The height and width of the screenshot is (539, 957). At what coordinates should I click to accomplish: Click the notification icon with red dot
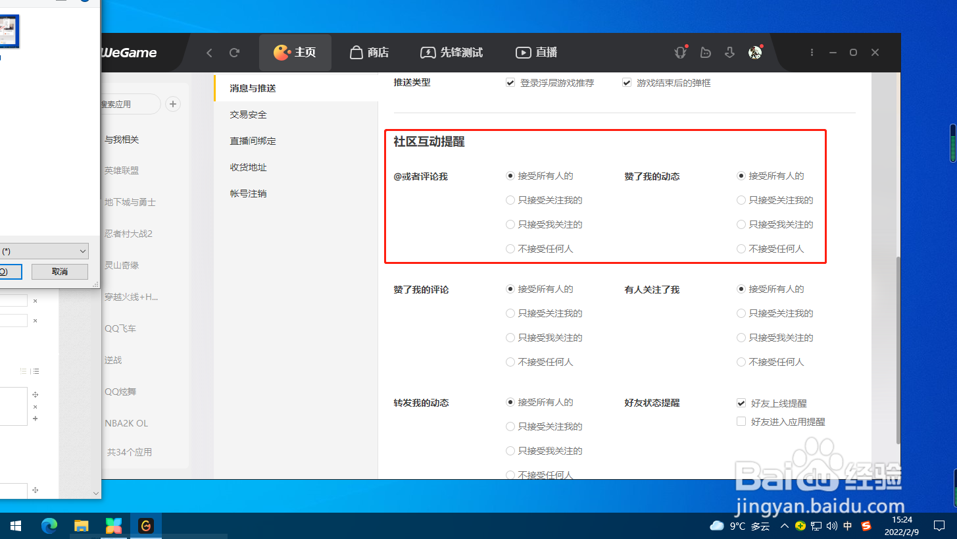coord(680,52)
